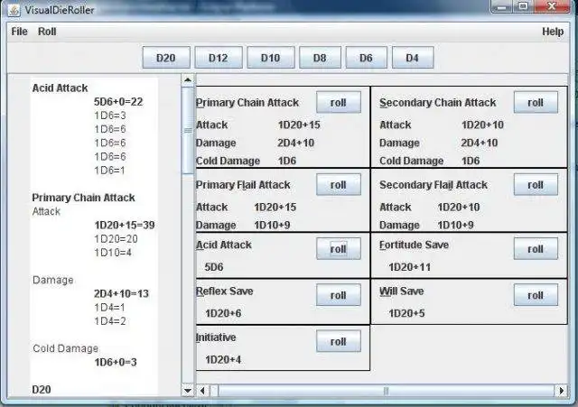The height and width of the screenshot is (407, 578).
Task: Click the Java icon in the title bar
Action: [14, 10]
